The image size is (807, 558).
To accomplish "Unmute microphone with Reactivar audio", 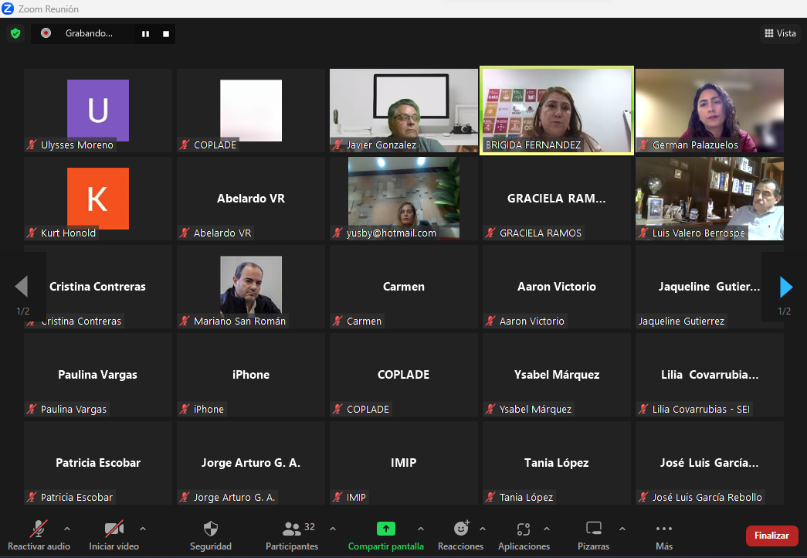I will 38,529.
